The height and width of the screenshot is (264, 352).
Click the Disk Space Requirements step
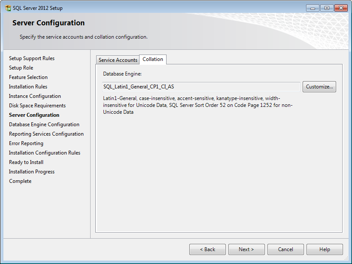click(37, 106)
